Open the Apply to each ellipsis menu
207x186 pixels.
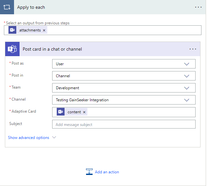(198, 7)
